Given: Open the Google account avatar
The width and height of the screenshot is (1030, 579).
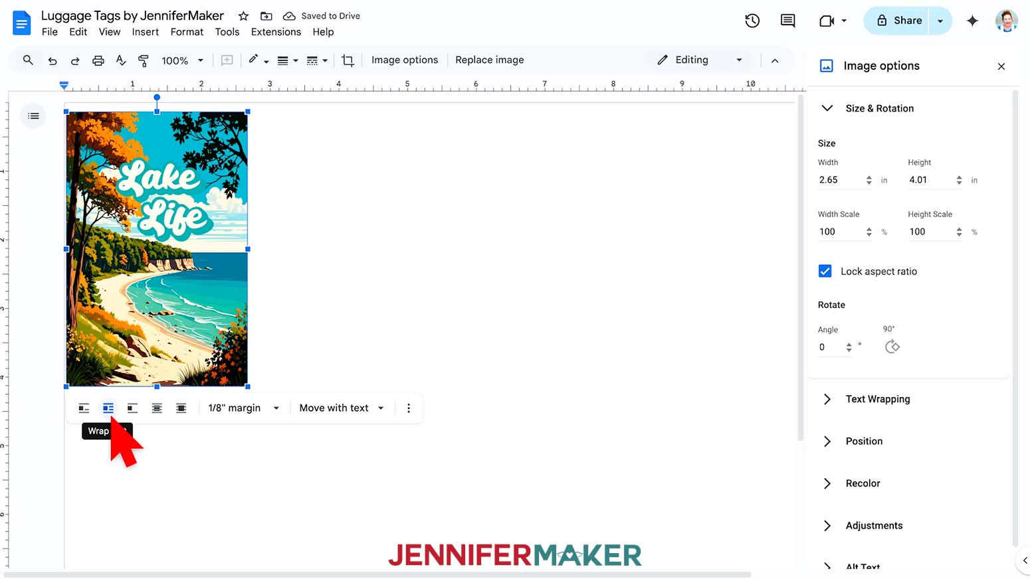Looking at the screenshot, I should point(1006,21).
